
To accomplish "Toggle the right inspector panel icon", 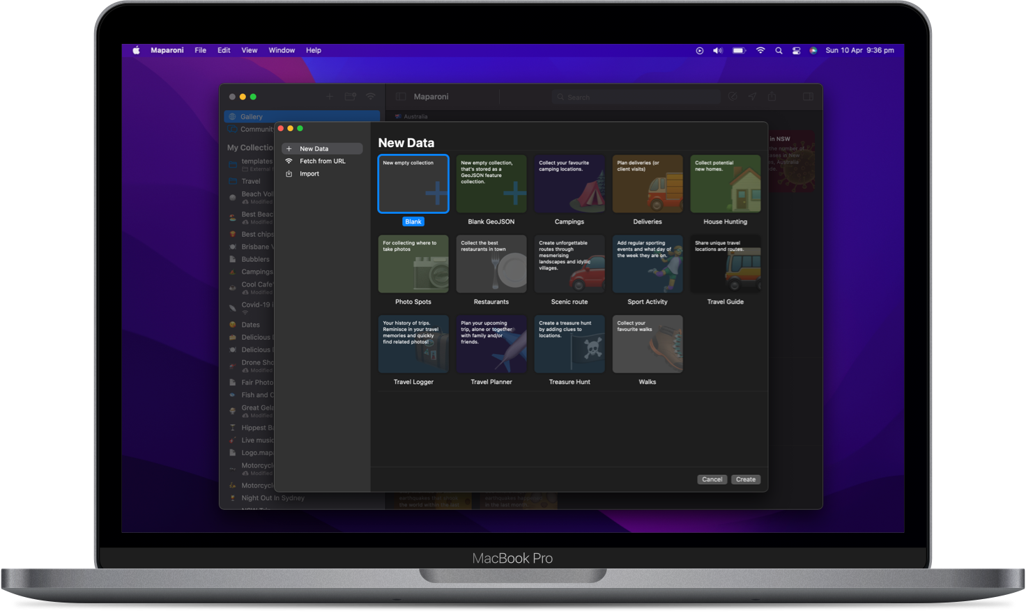I will 808,97.
